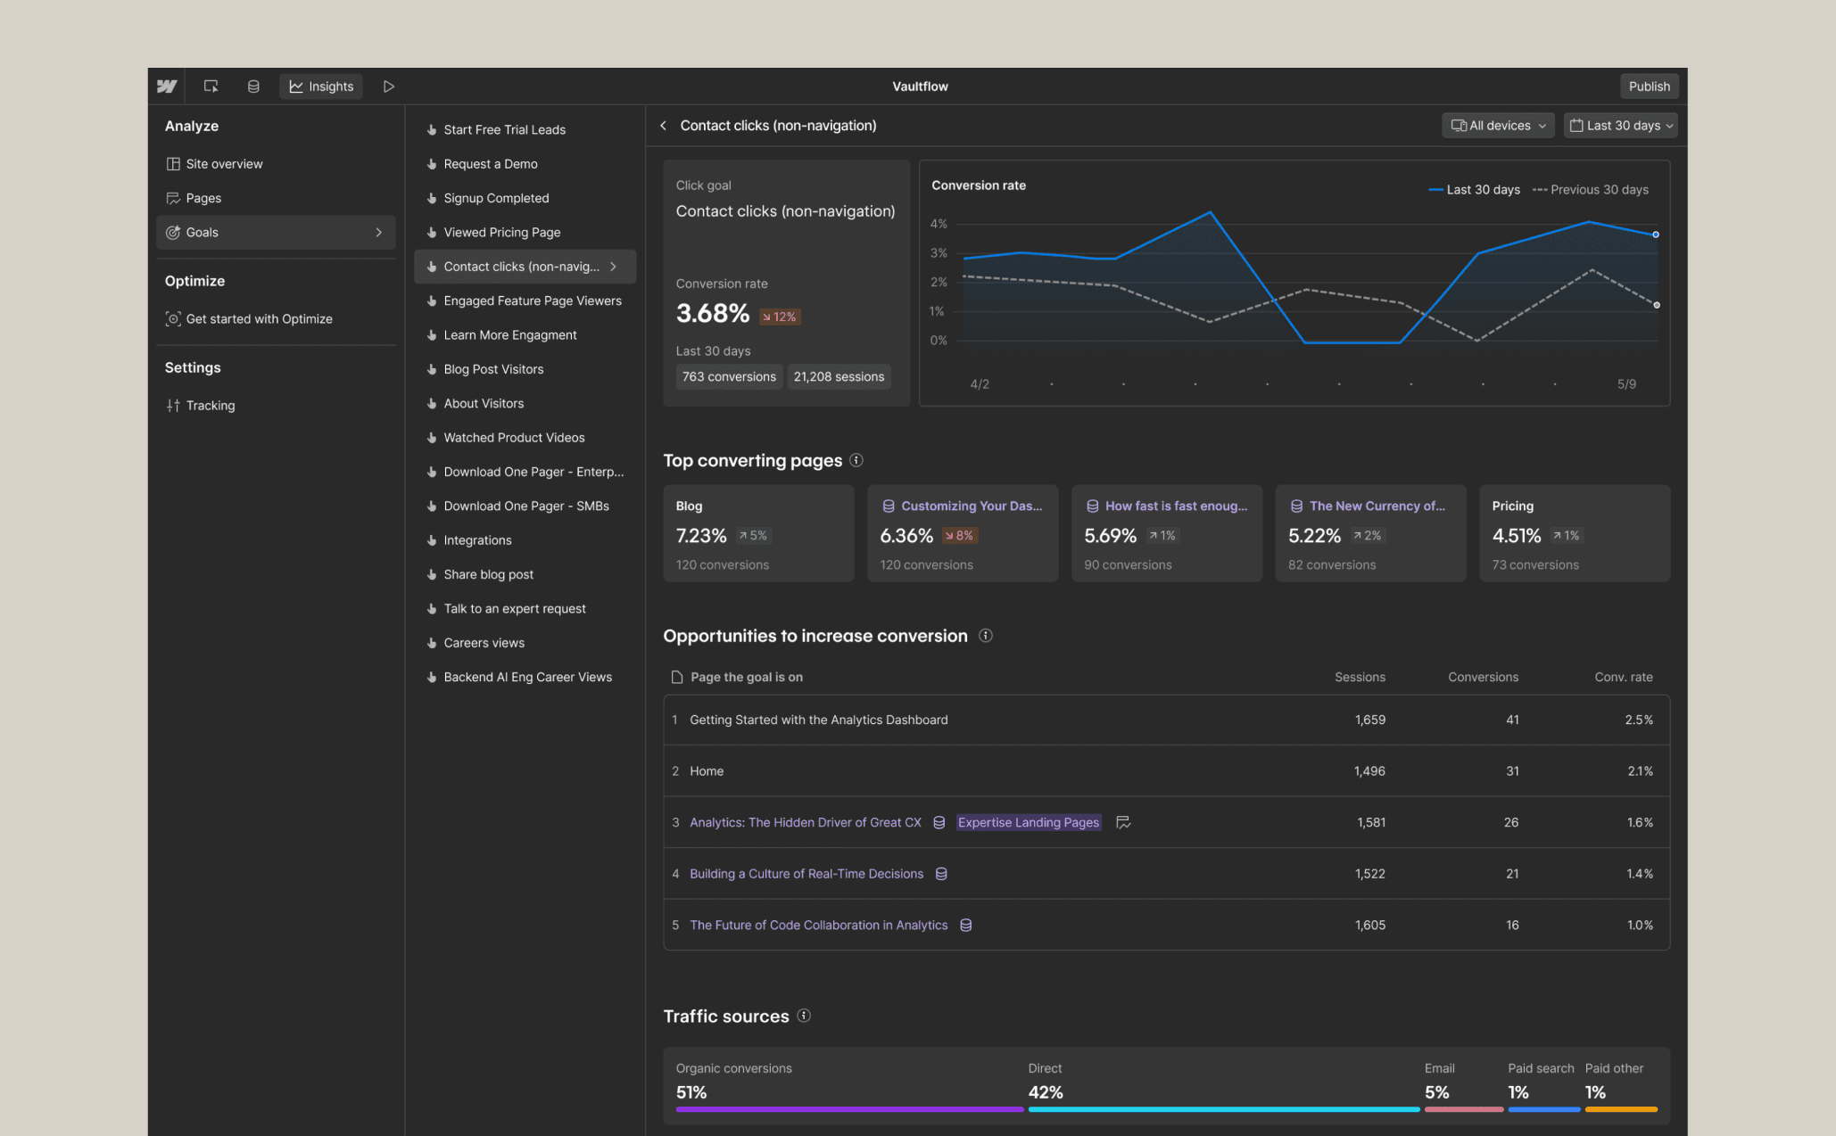
Task: Open The Future of Code Collaboration in Analytics
Action: point(818,926)
